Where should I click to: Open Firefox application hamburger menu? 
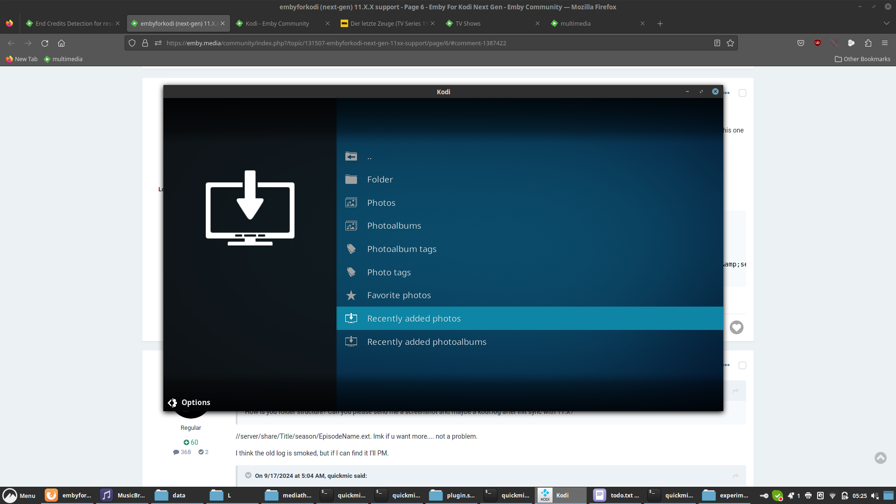(x=884, y=43)
